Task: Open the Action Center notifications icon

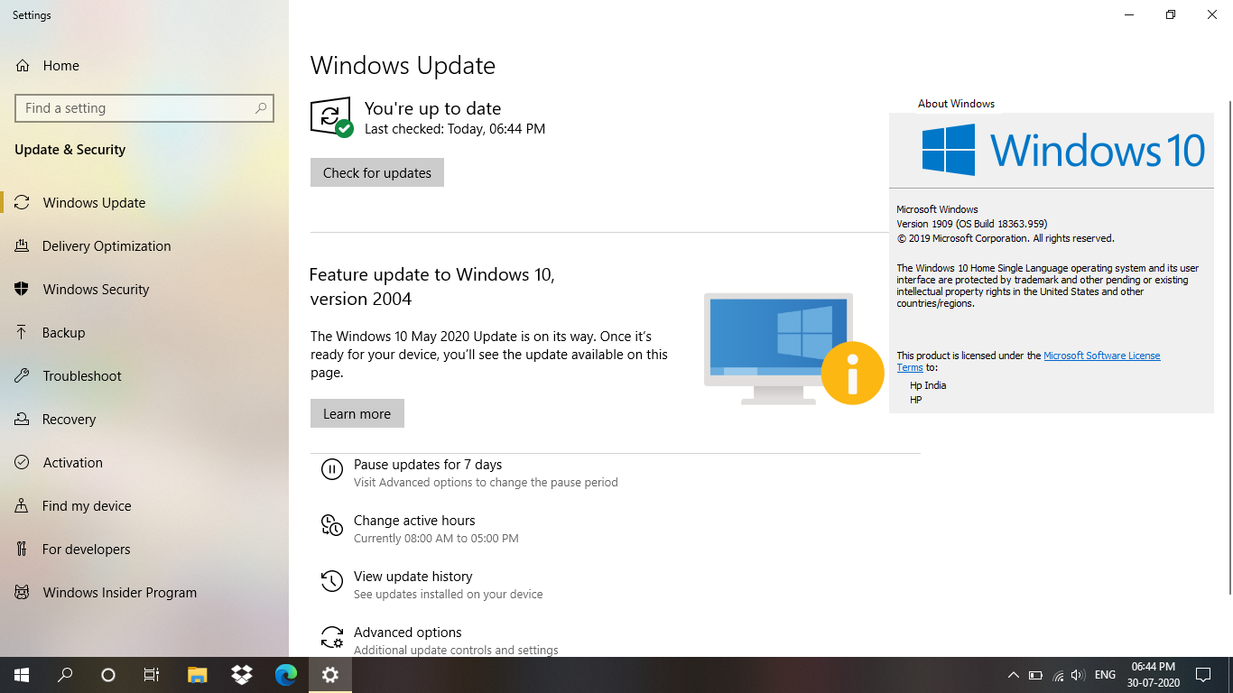Action: pos(1203,675)
